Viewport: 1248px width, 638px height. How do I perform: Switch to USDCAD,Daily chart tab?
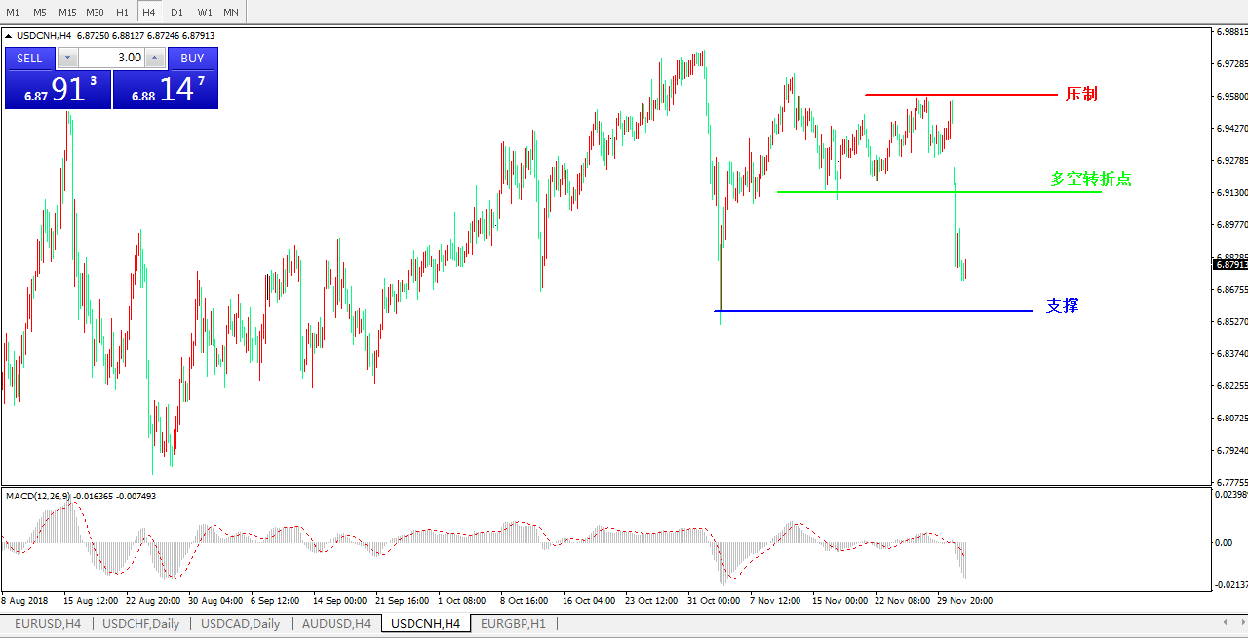click(240, 623)
